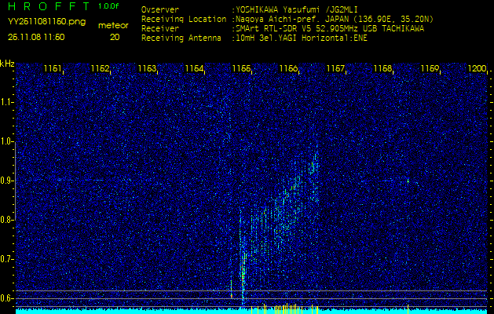494x314 pixels.
Task: Click the small bright dot near 0.9 kHz at 1168
Action: [408, 181]
